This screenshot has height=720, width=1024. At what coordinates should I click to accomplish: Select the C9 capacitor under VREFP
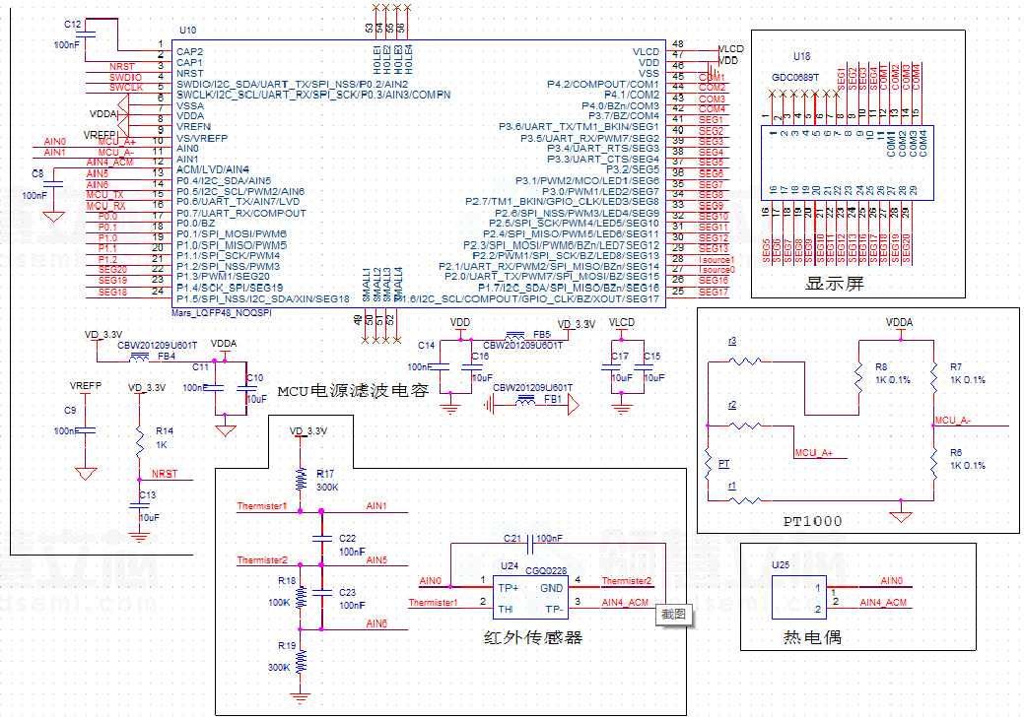(x=86, y=430)
